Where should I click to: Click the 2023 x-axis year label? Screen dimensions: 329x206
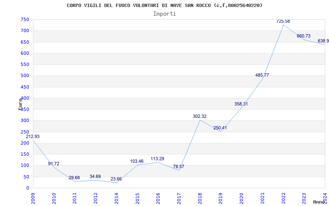click(304, 198)
